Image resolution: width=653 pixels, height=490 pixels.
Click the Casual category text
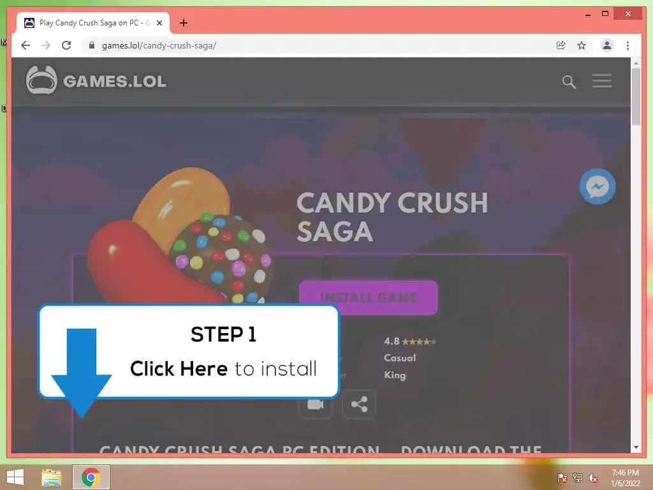pos(400,358)
